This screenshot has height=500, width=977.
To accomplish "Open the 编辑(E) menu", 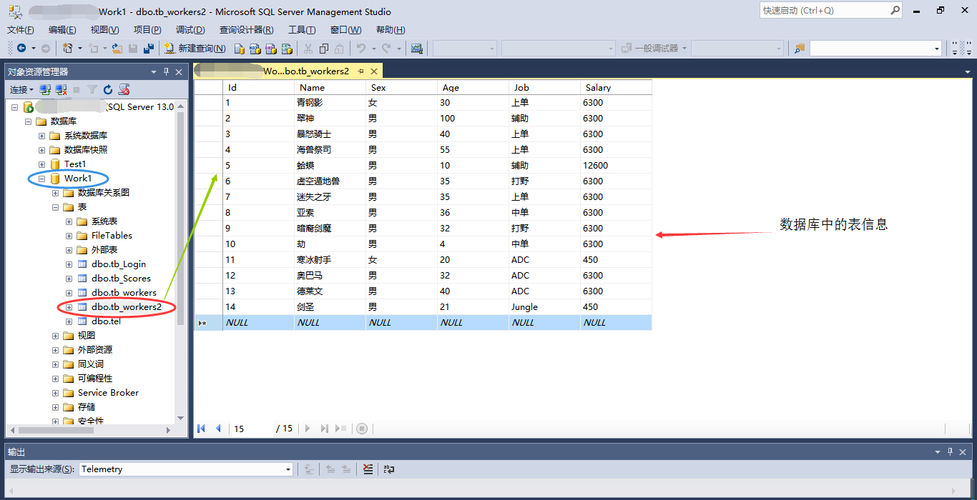I will click(x=62, y=29).
